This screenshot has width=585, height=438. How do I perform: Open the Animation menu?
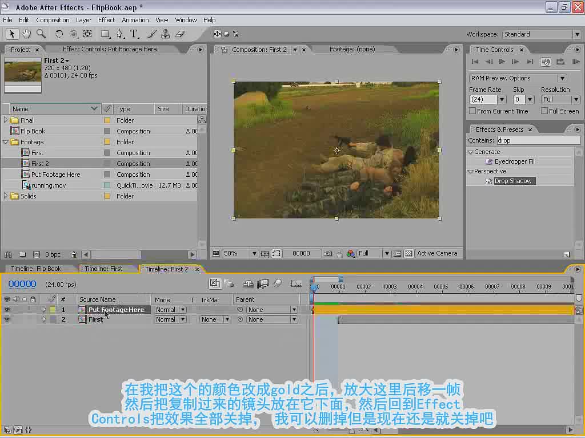(135, 20)
